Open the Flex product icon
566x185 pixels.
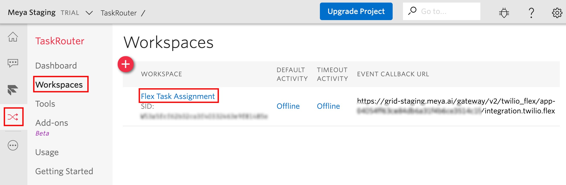13,90
